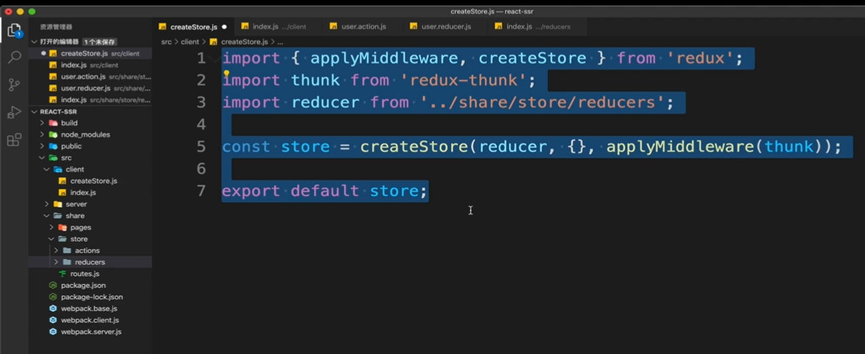Select createStore.js in open editors list
The width and height of the screenshot is (865, 354).
(x=90, y=53)
